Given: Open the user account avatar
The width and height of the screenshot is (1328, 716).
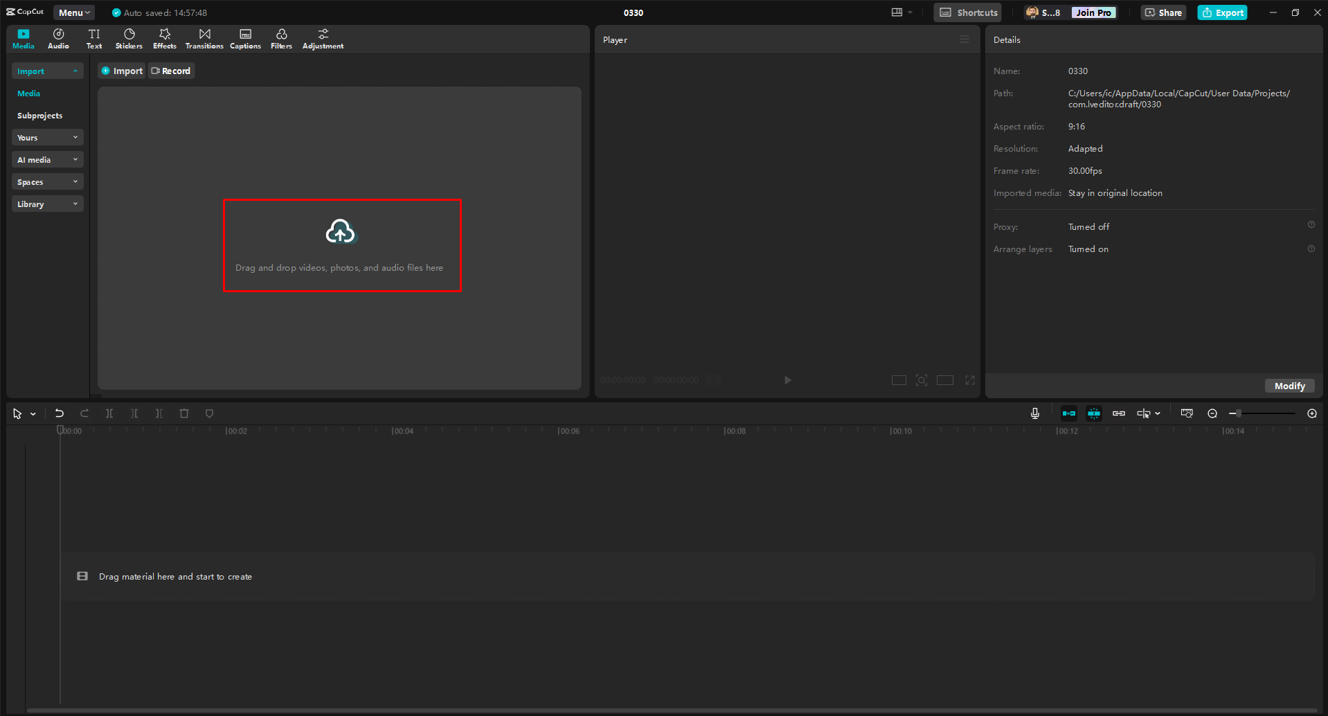Looking at the screenshot, I should (1032, 12).
